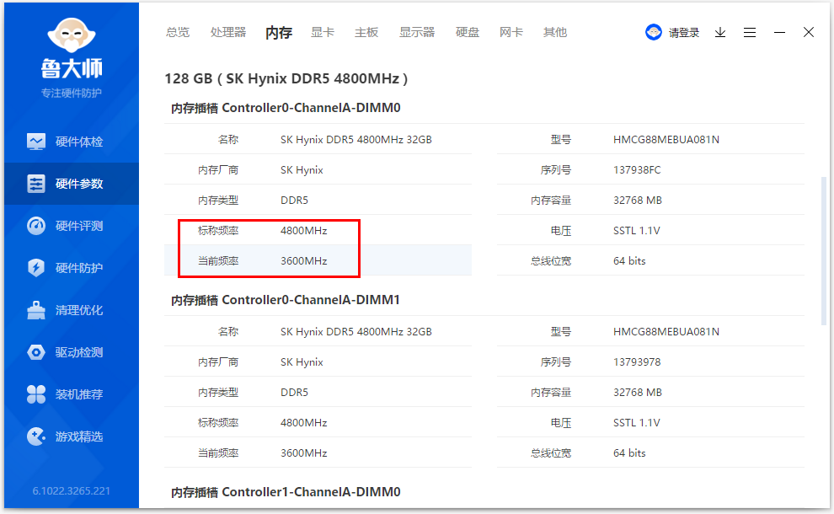Screen dimensions: 834x514
Task: Open the 显卡 tab
Action: click(323, 32)
